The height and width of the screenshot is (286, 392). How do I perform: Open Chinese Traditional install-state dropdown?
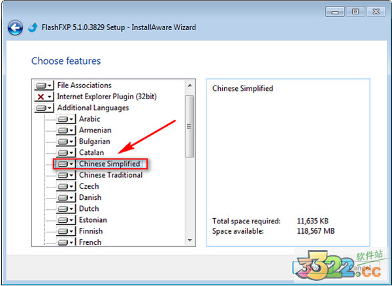[x=66, y=175]
